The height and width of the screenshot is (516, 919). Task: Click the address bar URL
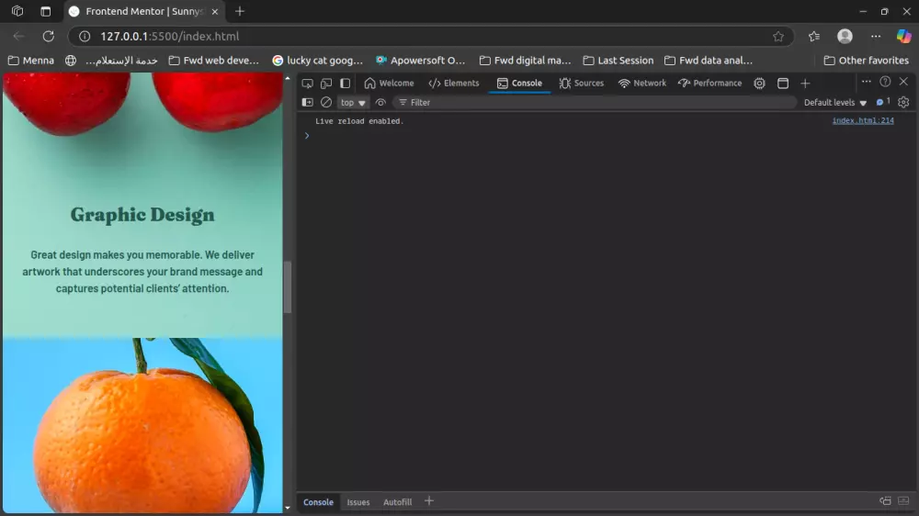(169, 37)
